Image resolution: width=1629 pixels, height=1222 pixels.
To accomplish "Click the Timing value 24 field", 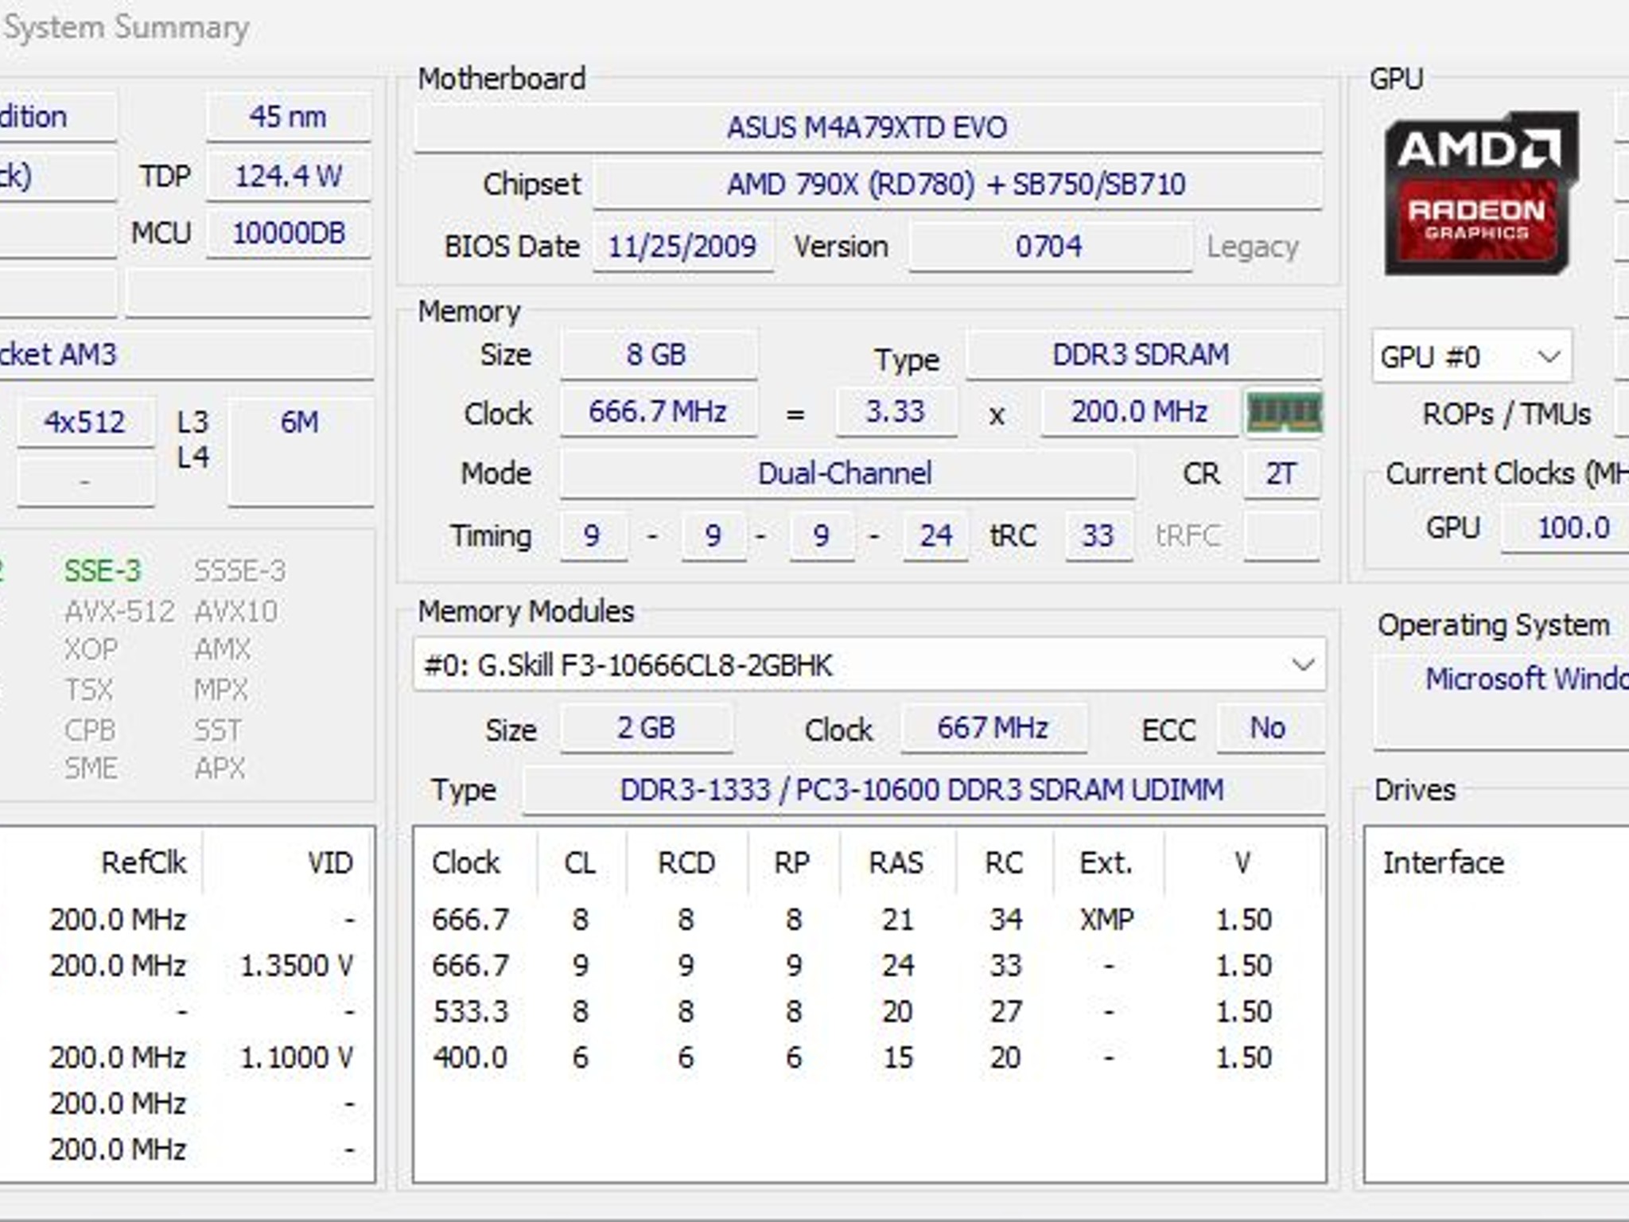I will pyautogui.click(x=935, y=536).
